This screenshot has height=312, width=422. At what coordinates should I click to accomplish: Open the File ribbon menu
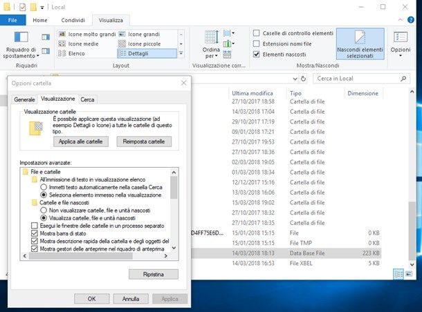click(12, 20)
